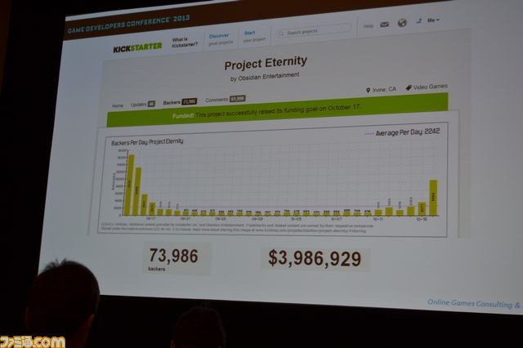The width and height of the screenshot is (523, 348).
Task: Click the Average Per Day: 2242 legend
Action: [403, 132]
